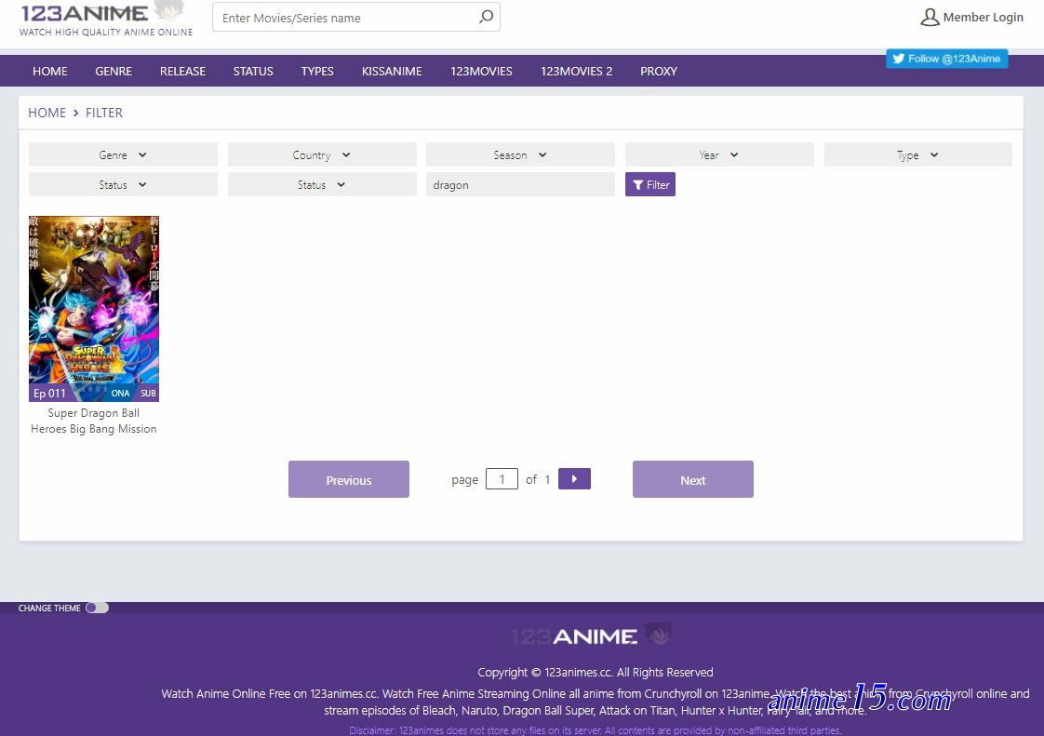Open the Type filter dropdown
Image resolution: width=1044 pixels, height=736 pixels.
pos(917,154)
